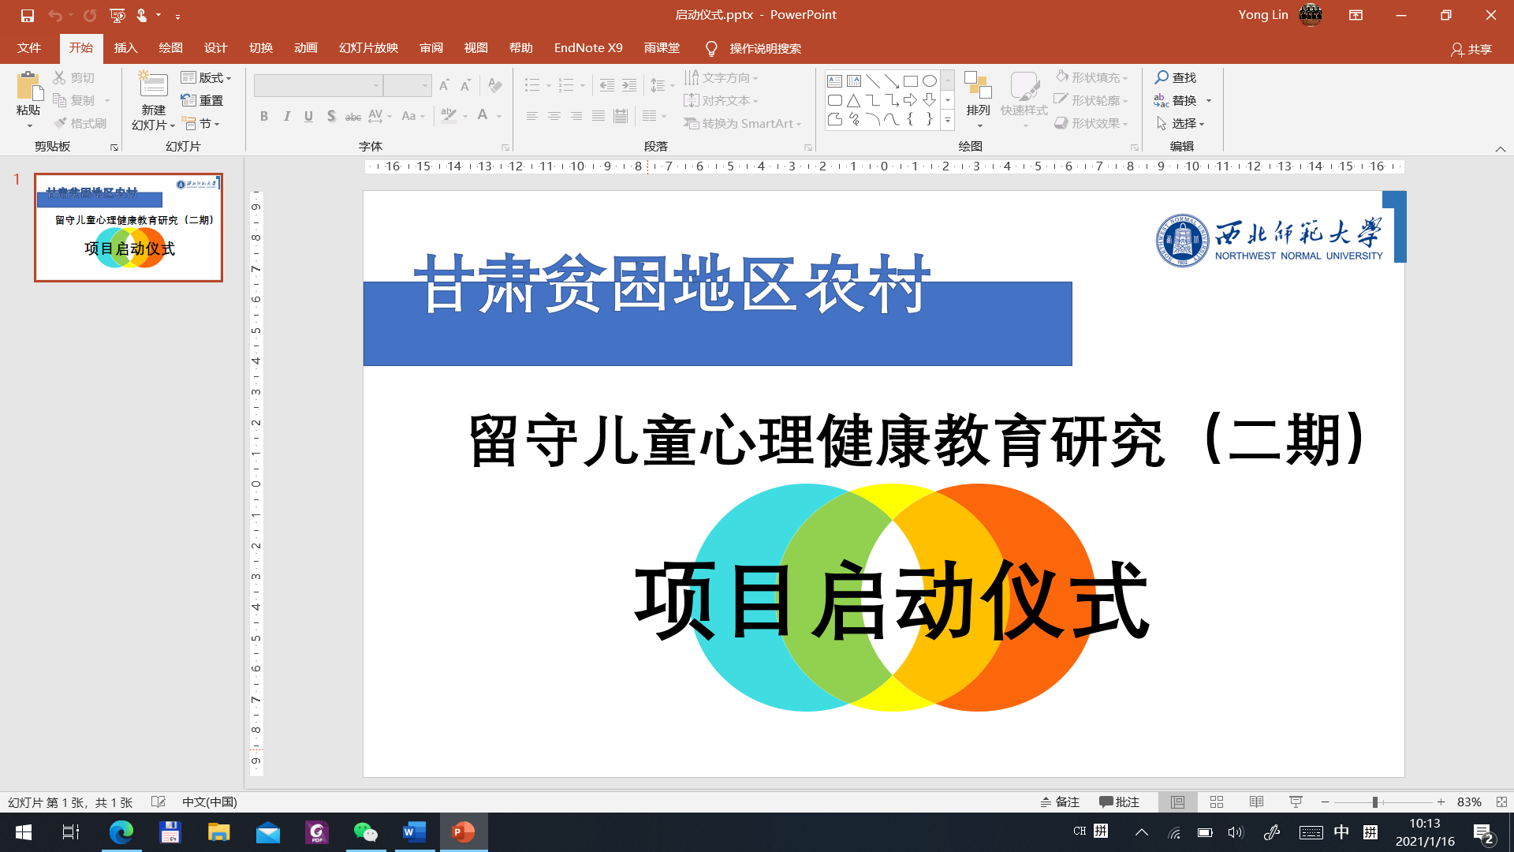This screenshot has width=1514, height=852.
Task: Open the Insert (插入) ribbon tab
Action: pos(125,48)
